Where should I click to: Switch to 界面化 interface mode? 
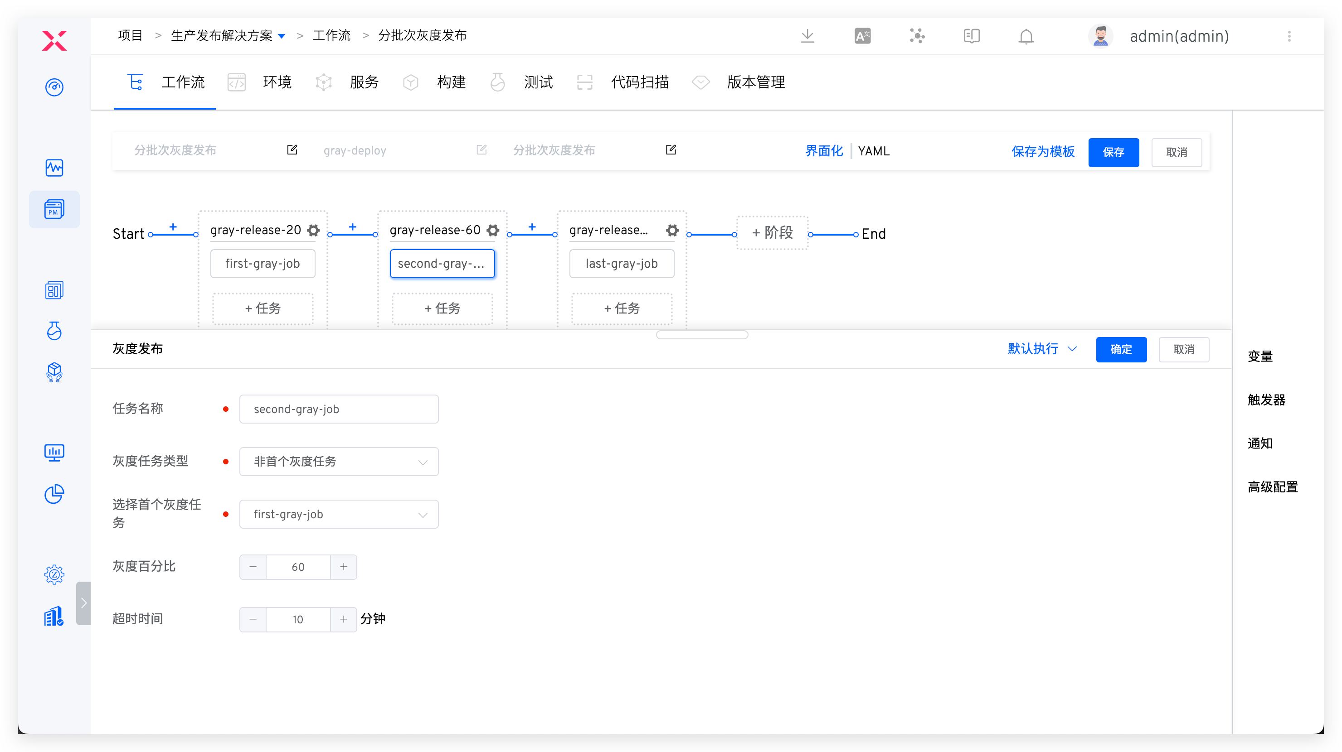pos(824,151)
